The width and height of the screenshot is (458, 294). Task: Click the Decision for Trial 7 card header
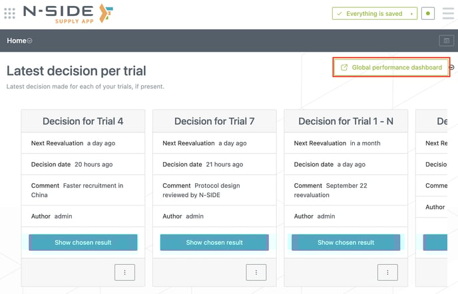(x=214, y=121)
